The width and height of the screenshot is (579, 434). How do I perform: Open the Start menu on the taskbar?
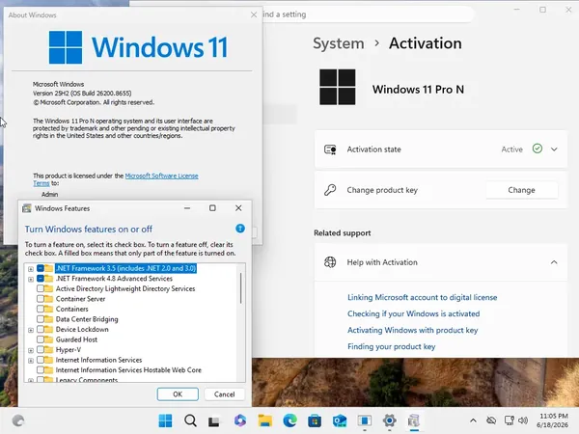point(165,420)
